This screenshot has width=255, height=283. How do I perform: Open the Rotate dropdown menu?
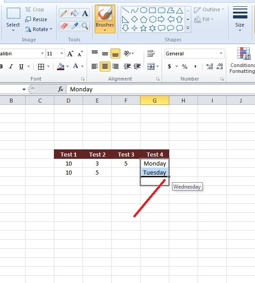pyautogui.click(x=39, y=29)
